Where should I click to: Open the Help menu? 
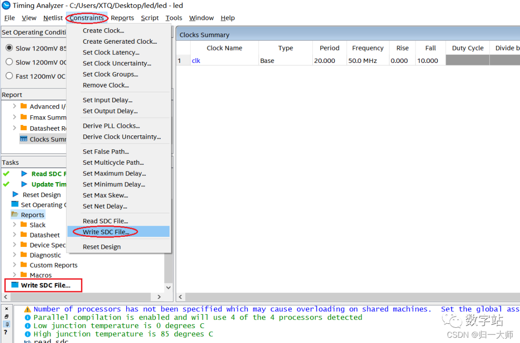tap(227, 18)
